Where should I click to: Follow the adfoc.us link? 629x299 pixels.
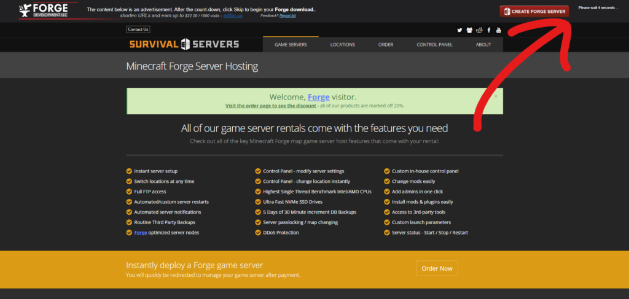tap(233, 15)
